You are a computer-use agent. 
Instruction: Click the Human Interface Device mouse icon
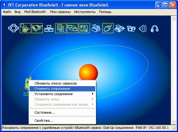point(108,28)
